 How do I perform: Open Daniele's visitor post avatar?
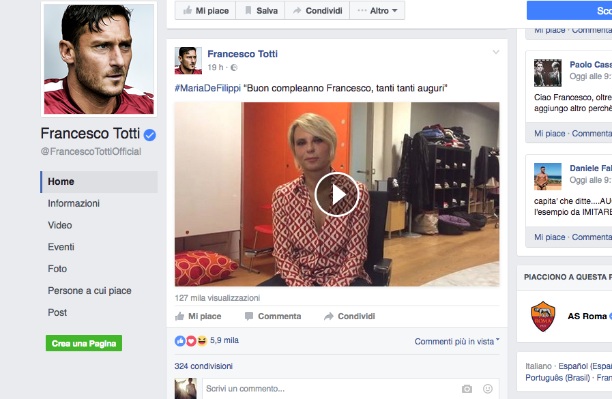pos(547,176)
